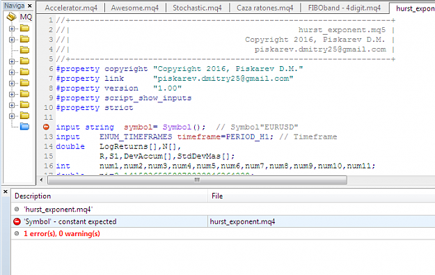Click the 'int num1,num2,...' declaration line 16
Image resolution: width=435 pixels, height=275 pixels.
point(216,166)
